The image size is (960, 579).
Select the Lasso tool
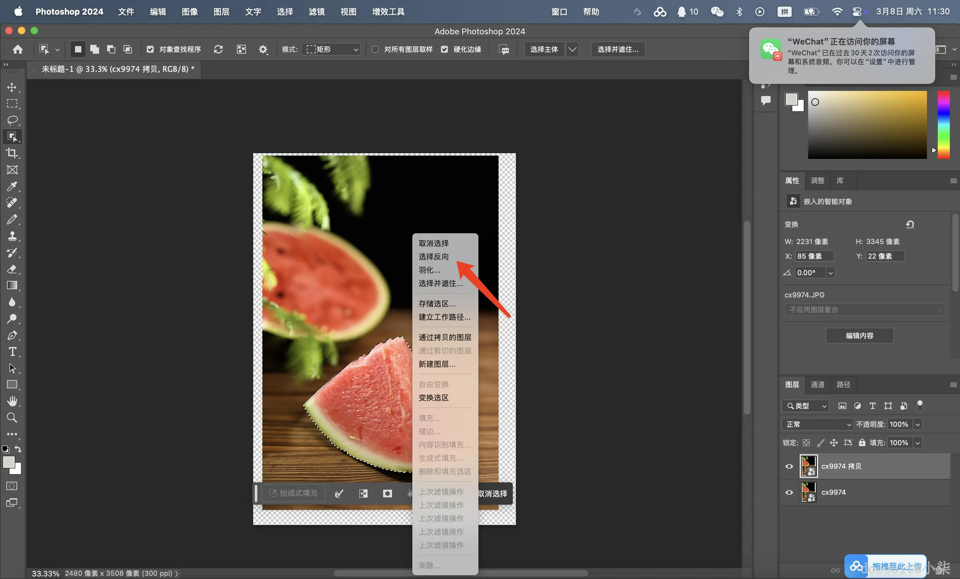(12, 120)
